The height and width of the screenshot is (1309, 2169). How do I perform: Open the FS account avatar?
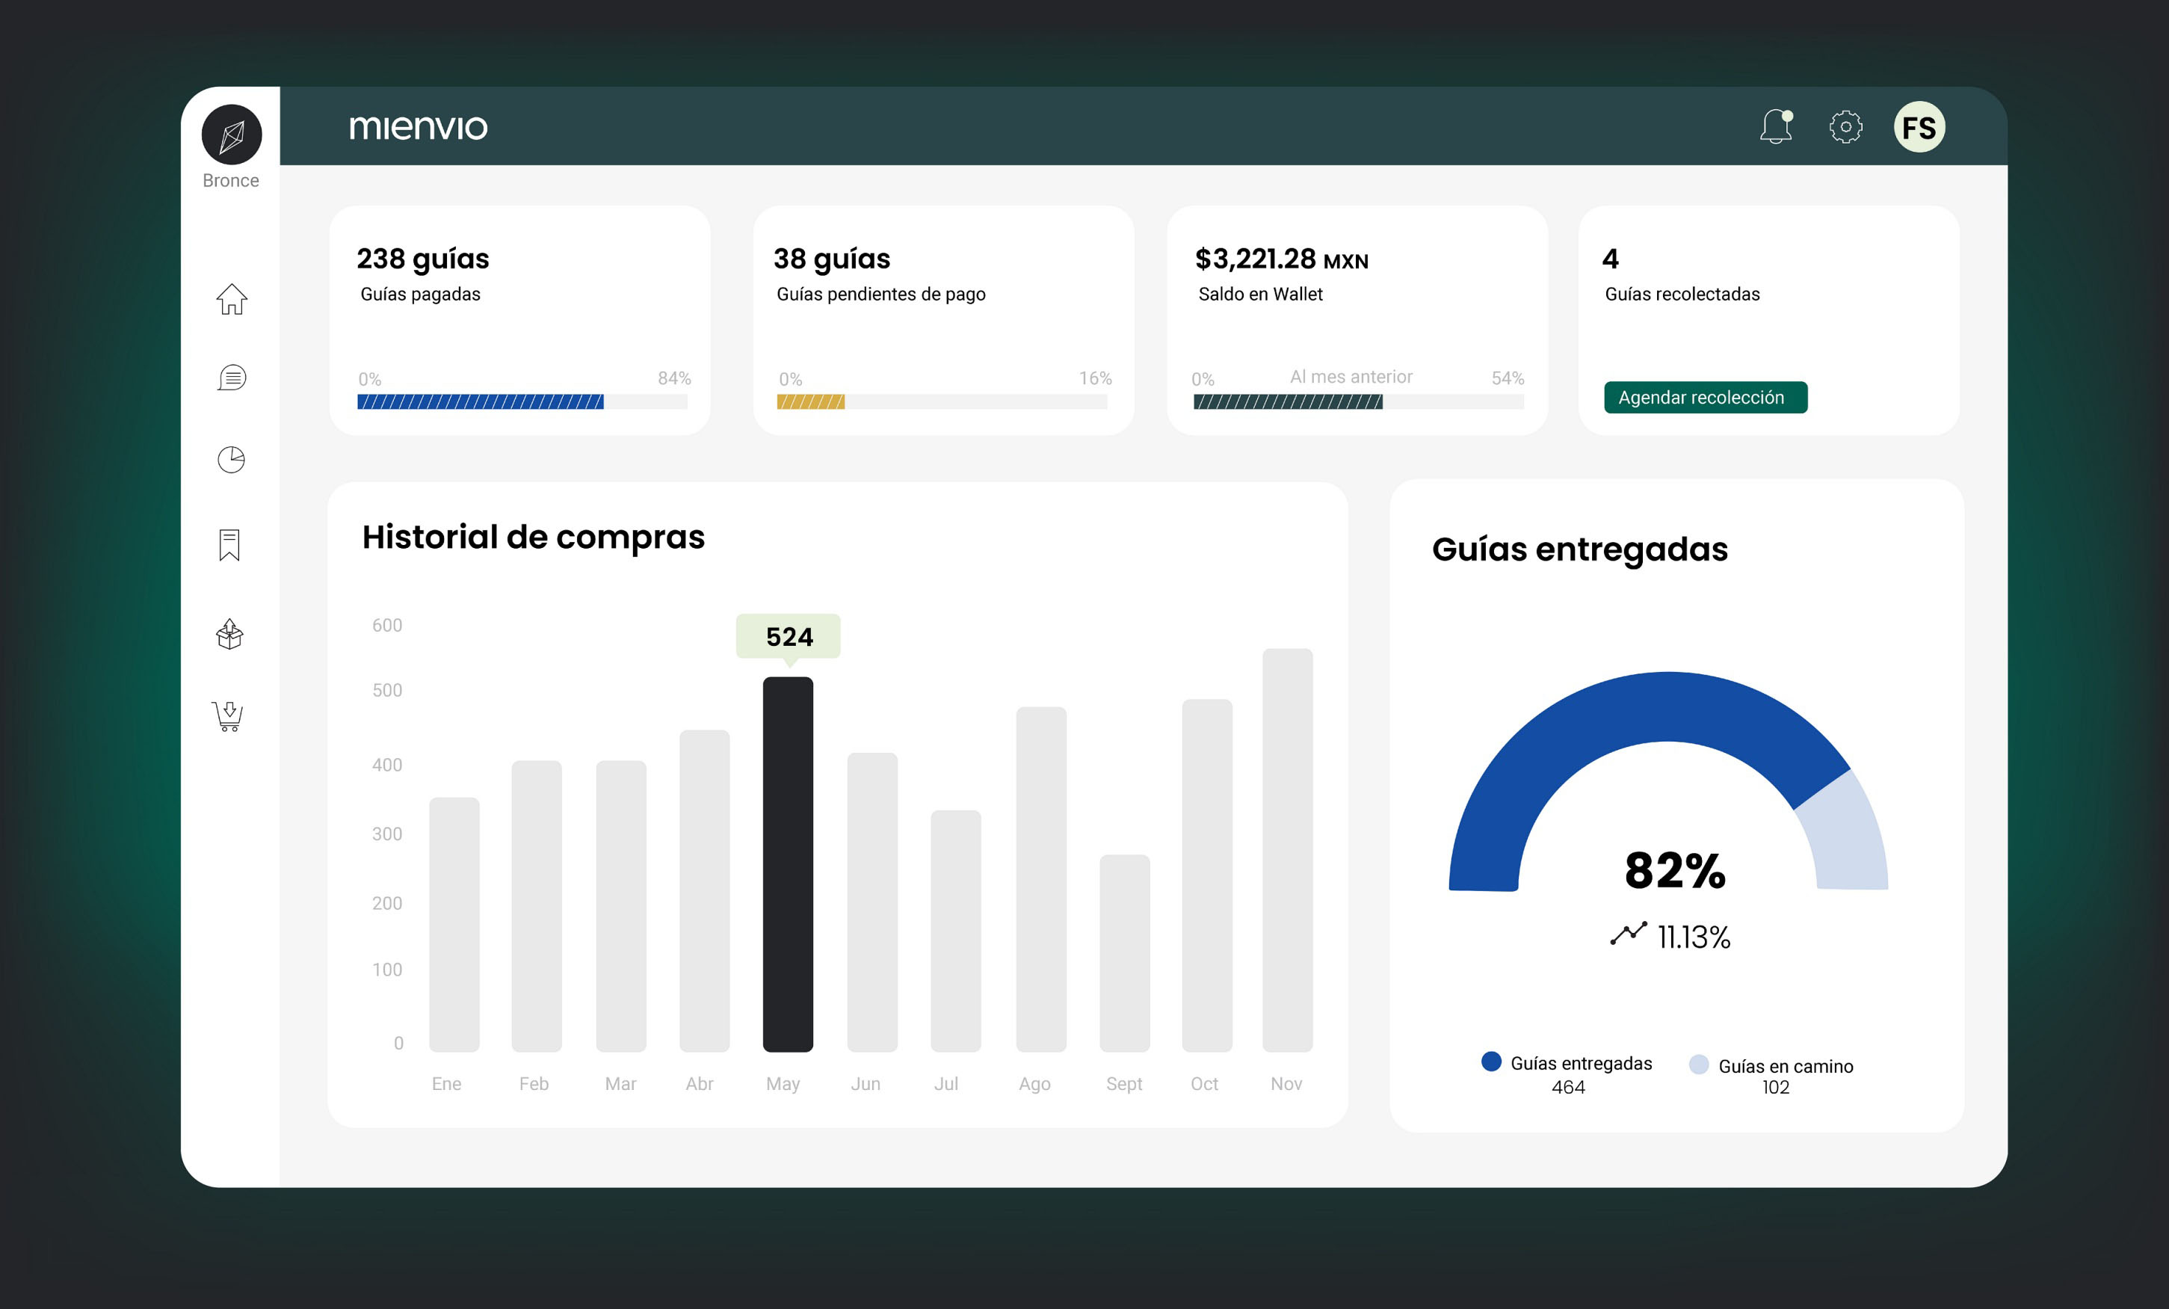[1920, 127]
